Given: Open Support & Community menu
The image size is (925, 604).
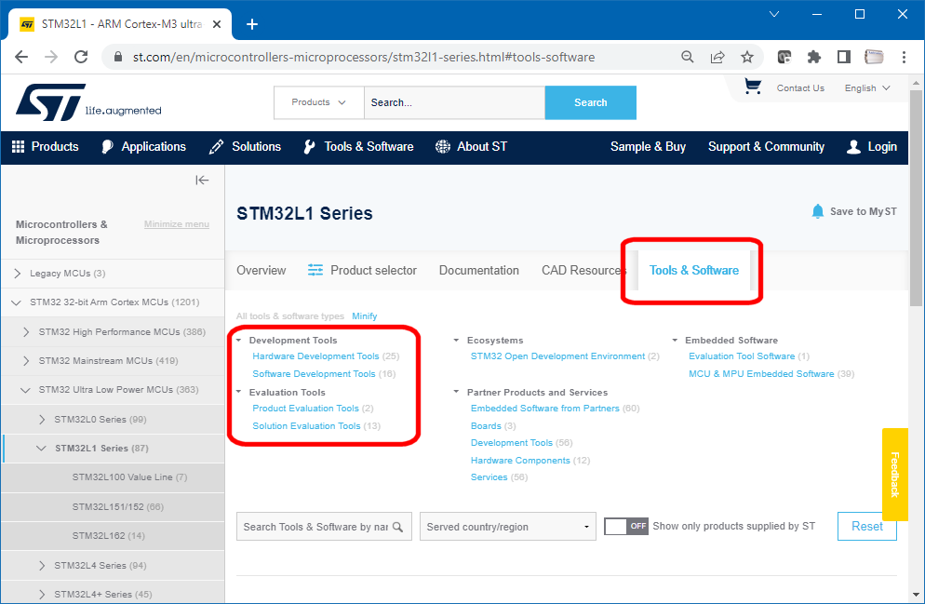Looking at the screenshot, I should (x=766, y=147).
